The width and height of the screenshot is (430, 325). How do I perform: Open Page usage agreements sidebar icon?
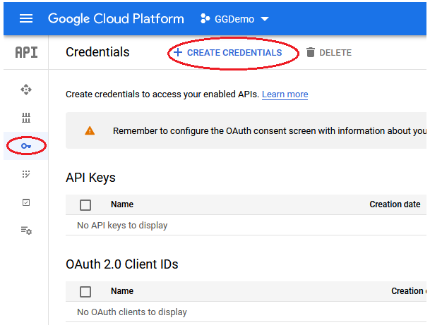point(26,231)
